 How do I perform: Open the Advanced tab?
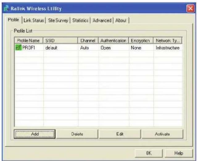point(102,20)
